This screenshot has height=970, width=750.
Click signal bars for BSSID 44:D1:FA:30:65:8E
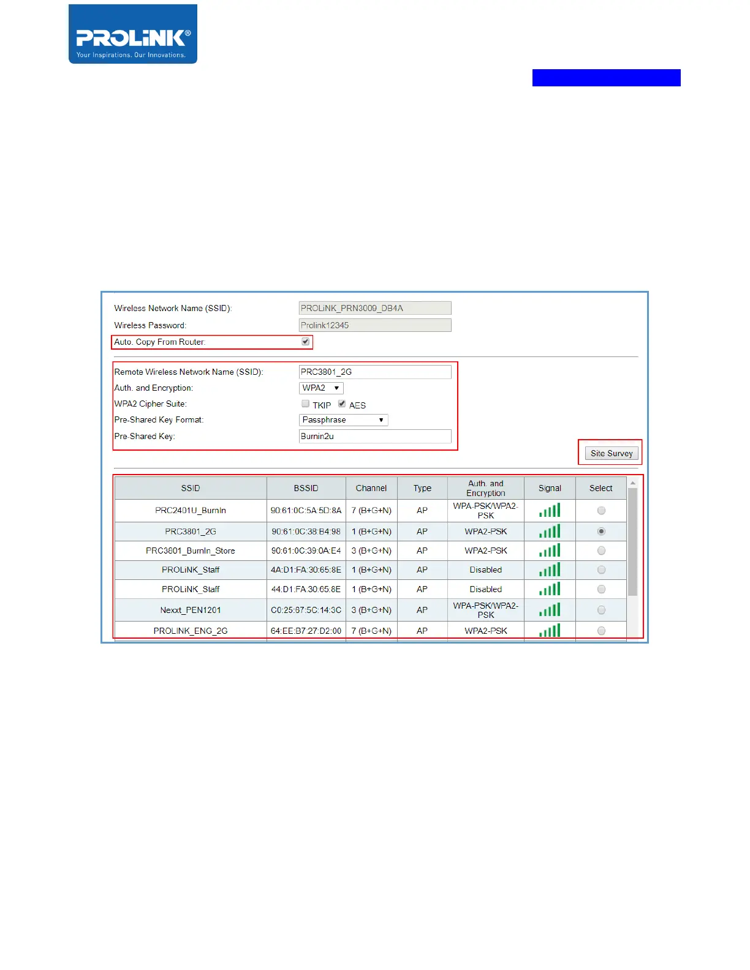point(550,588)
